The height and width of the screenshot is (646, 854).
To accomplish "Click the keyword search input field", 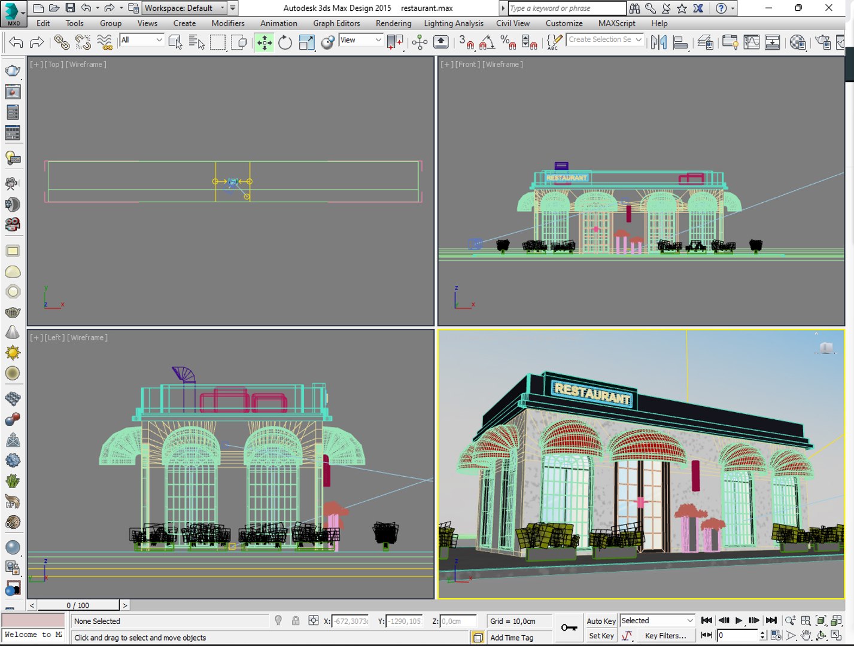I will [x=567, y=8].
